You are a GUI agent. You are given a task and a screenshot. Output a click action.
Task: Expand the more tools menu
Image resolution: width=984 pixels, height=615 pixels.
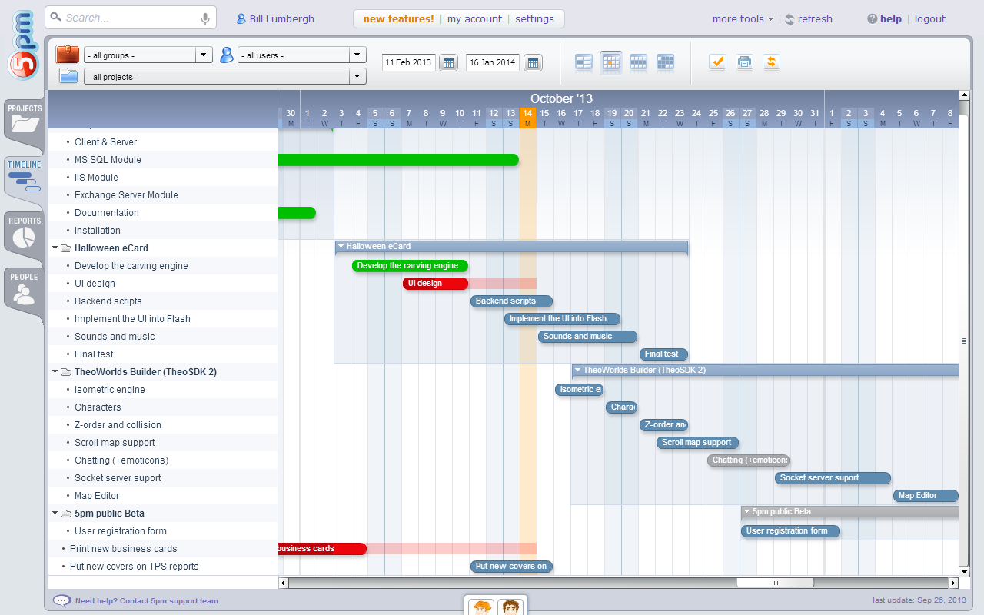click(x=743, y=18)
